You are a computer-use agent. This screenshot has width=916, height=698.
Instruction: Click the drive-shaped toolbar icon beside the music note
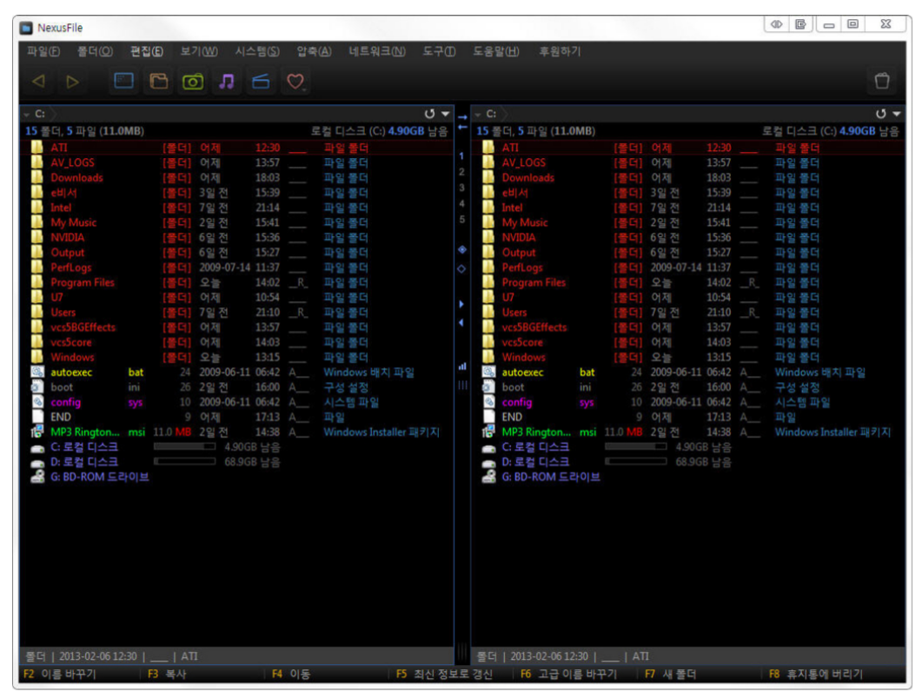click(261, 81)
